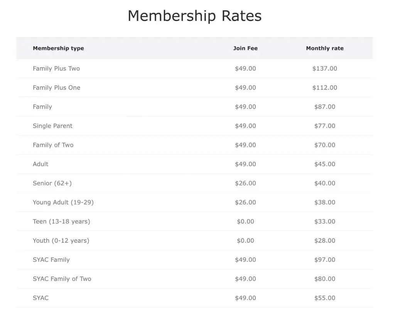Select the Join Fee column header
This screenshot has width=395, height=320.
245,48
